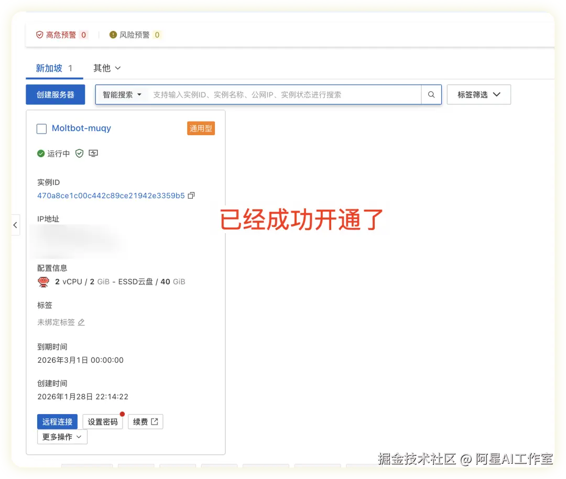Open instance details via Moltbot-muqy link
566x479 pixels.
[81, 128]
